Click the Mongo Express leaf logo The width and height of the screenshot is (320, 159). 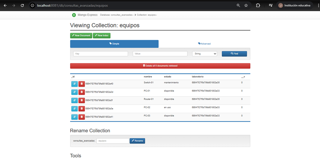[x=74, y=15]
